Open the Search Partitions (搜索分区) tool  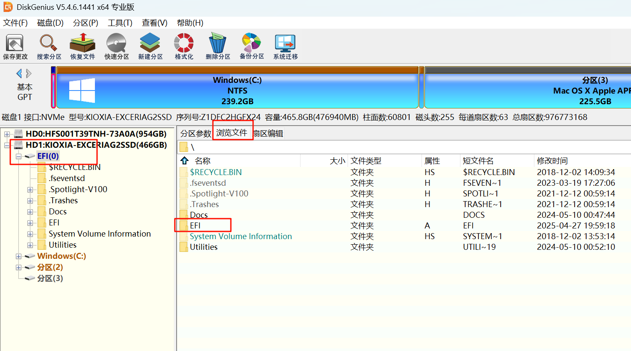[x=49, y=46]
